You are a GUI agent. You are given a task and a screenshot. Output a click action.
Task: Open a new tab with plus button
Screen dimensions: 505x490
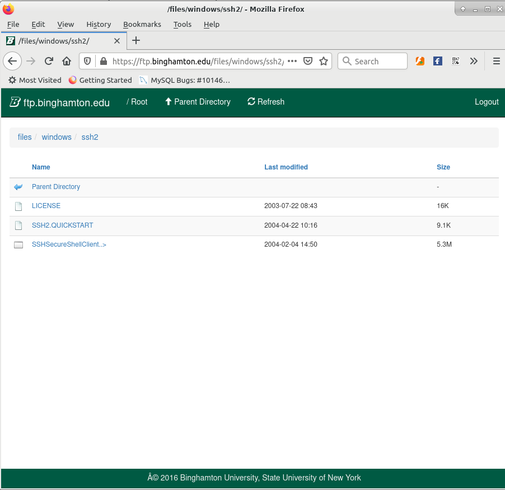tap(136, 40)
